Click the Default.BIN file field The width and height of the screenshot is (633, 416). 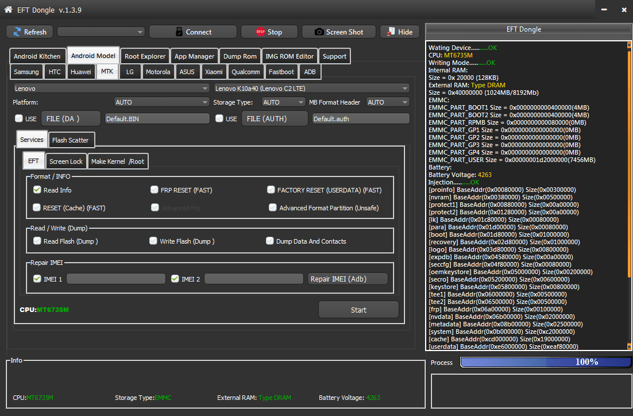click(157, 118)
